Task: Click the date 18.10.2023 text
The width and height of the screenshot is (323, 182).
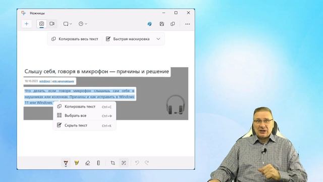Action: coord(31,81)
